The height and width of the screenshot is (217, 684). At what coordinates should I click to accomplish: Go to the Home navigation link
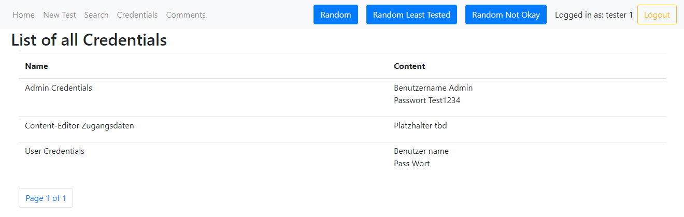[x=23, y=15]
